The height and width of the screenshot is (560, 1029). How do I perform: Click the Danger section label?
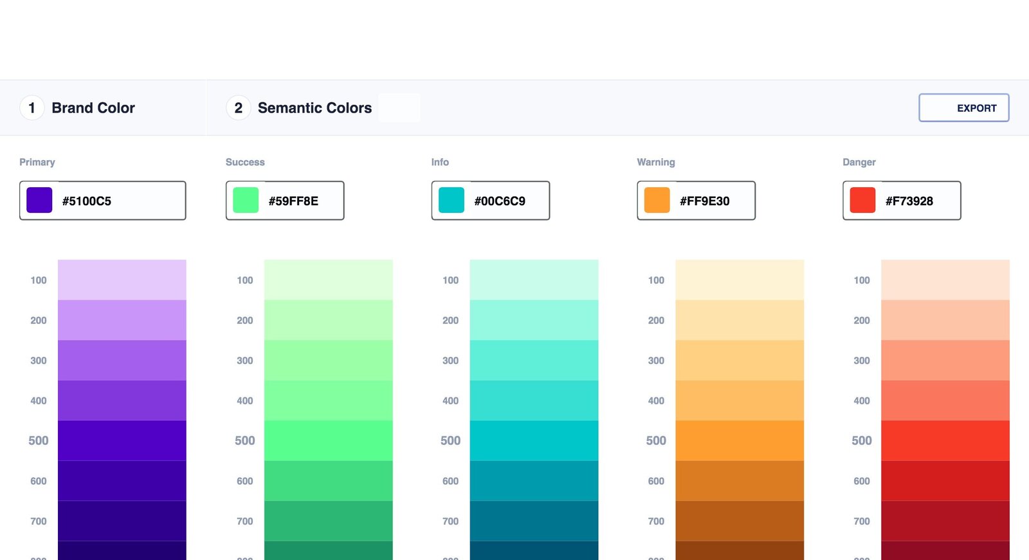(x=859, y=162)
